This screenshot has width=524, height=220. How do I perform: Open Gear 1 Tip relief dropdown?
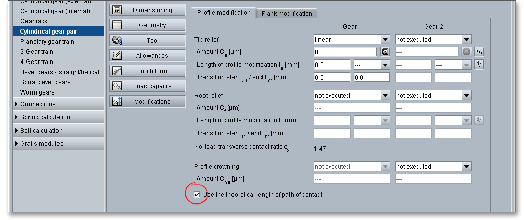[385, 39]
